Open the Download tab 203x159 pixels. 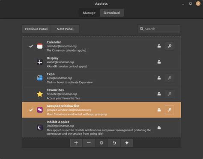pyautogui.click(x=112, y=13)
